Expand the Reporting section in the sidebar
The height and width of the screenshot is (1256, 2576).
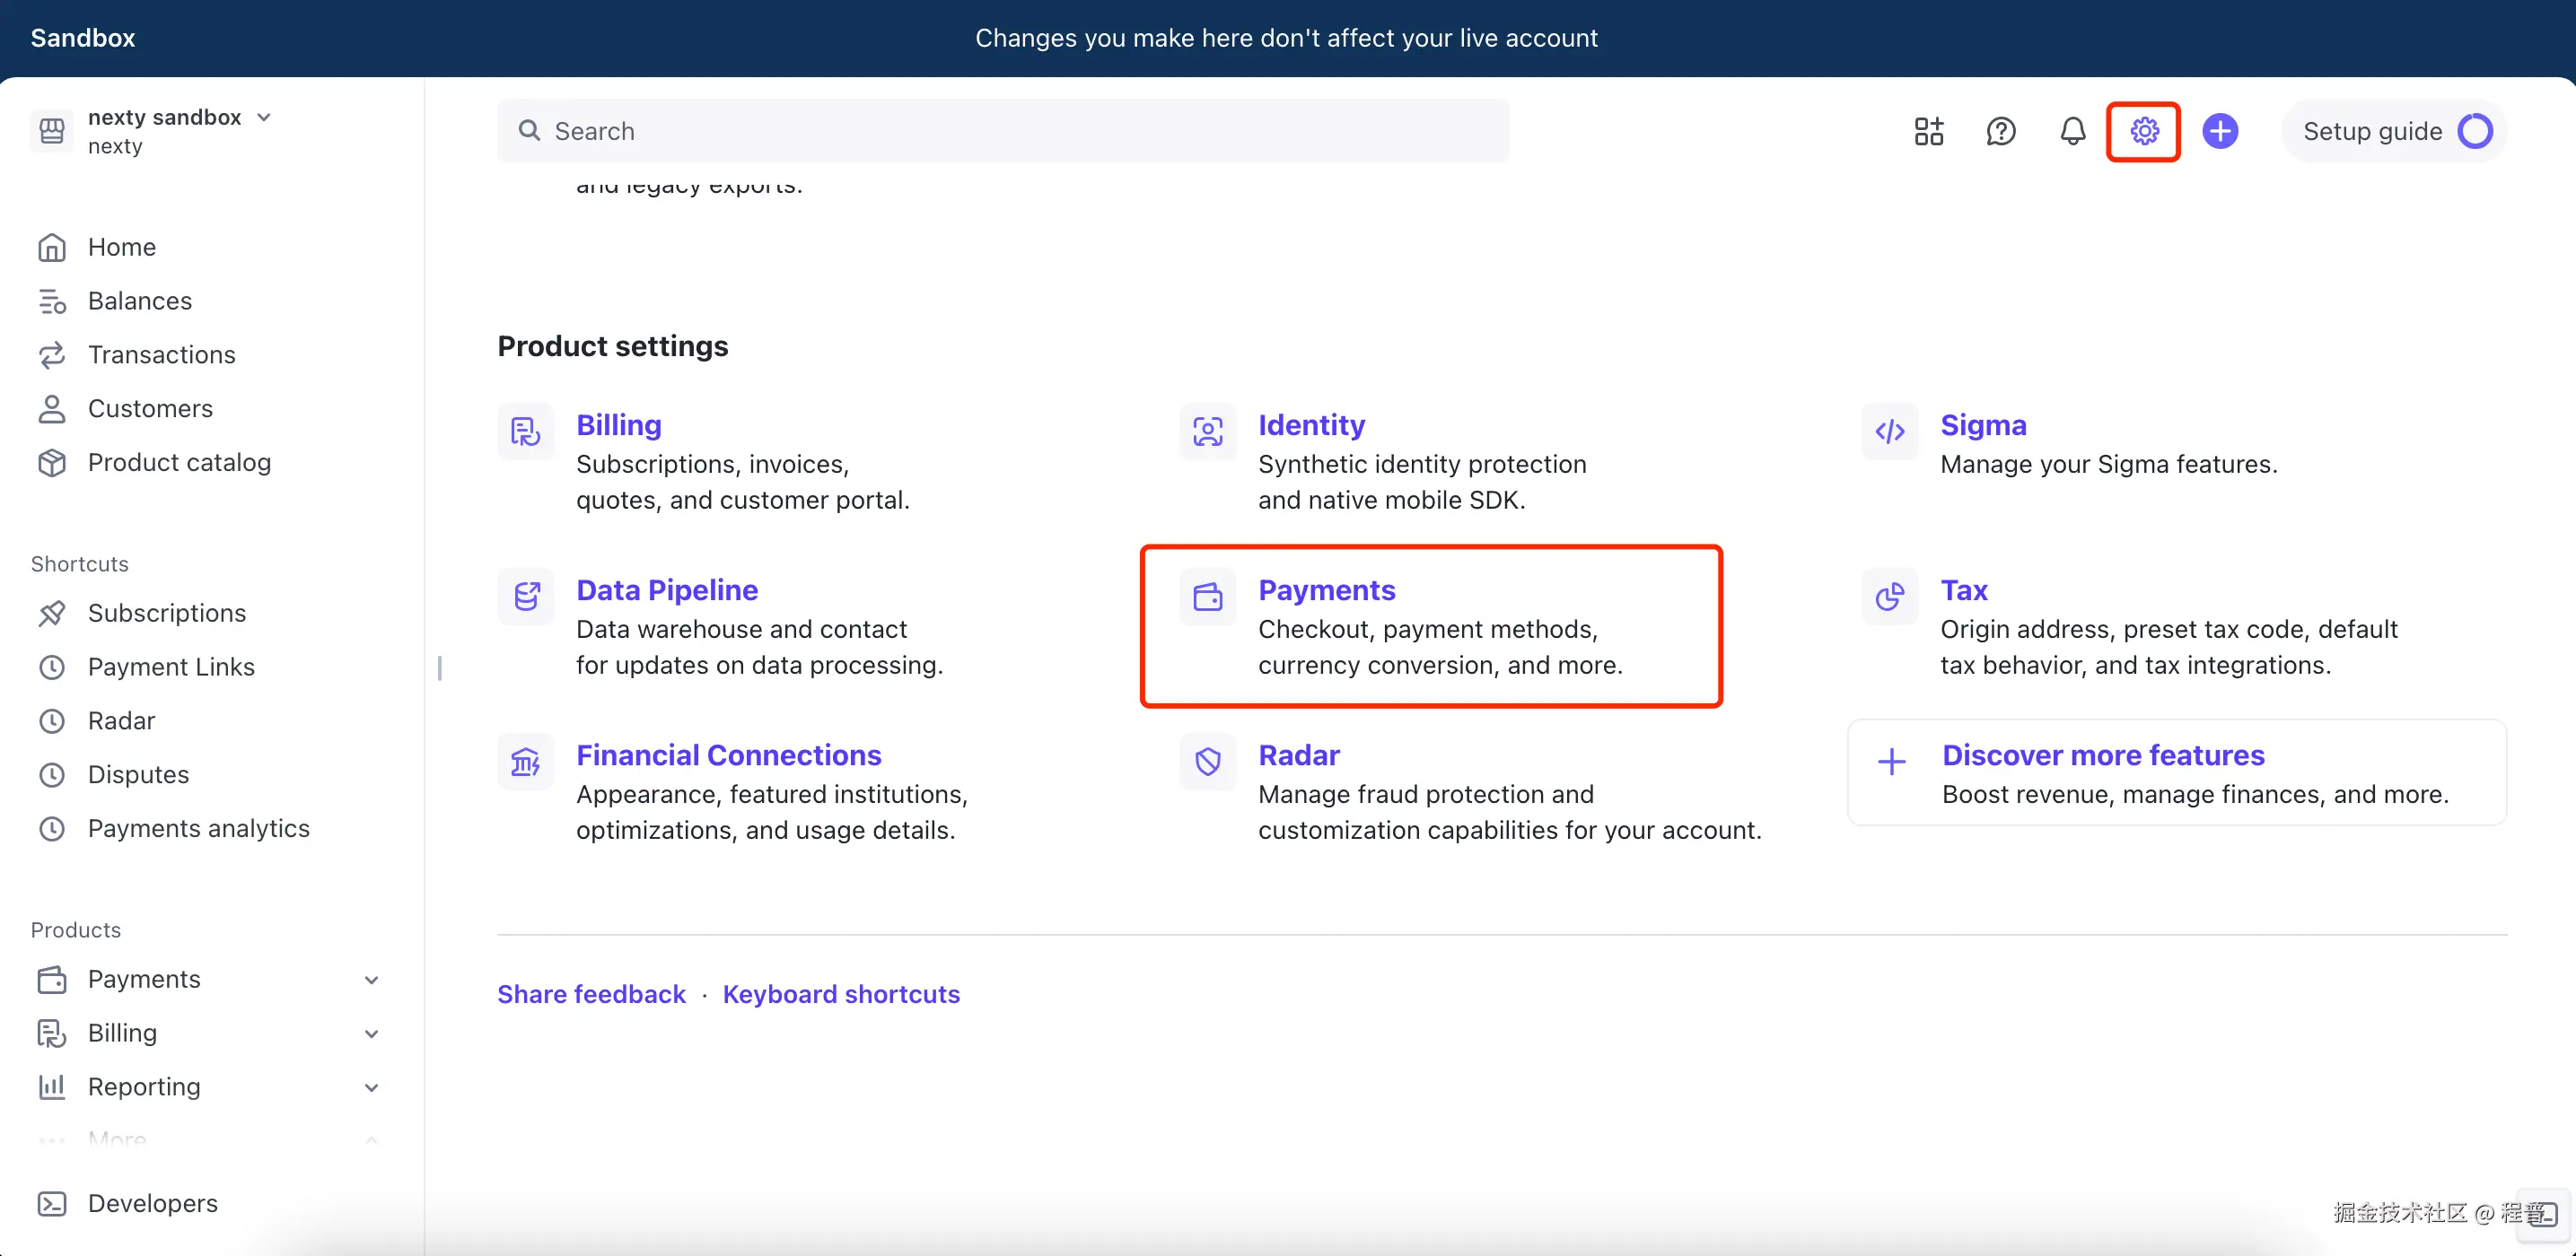click(371, 1087)
